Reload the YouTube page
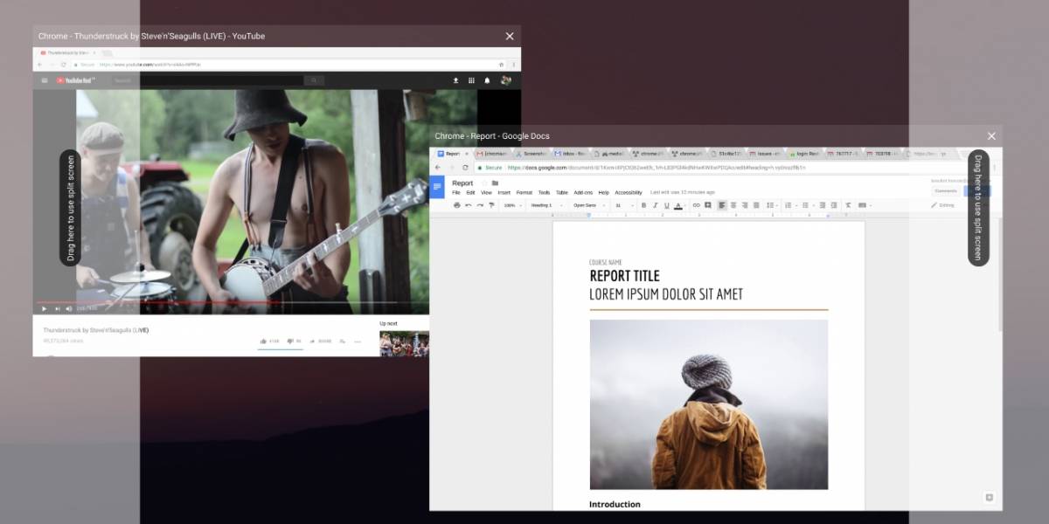The image size is (1049, 524). (x=63, y=65)
